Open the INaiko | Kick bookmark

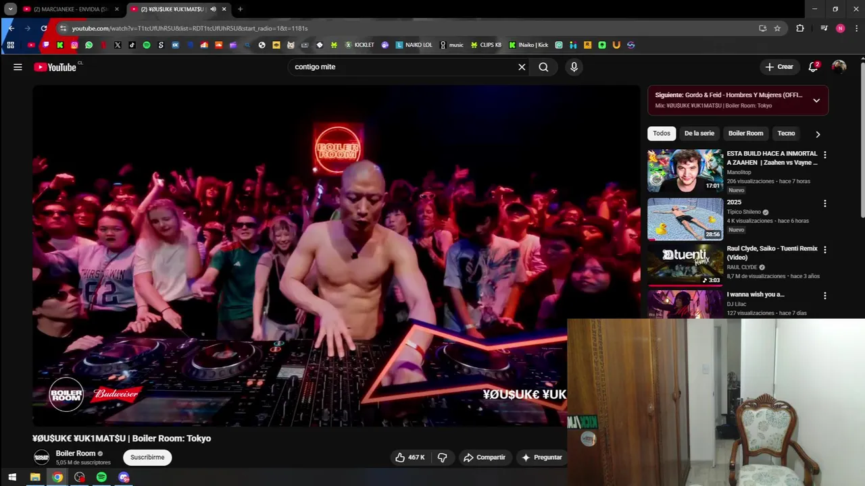[x=528, y=45]
